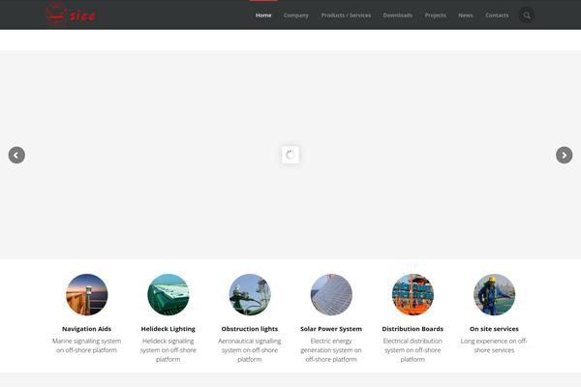Open the Helideck Lighting heading link
The height and width of the screenshot is (387, 581).
click(x=168, y=329)
